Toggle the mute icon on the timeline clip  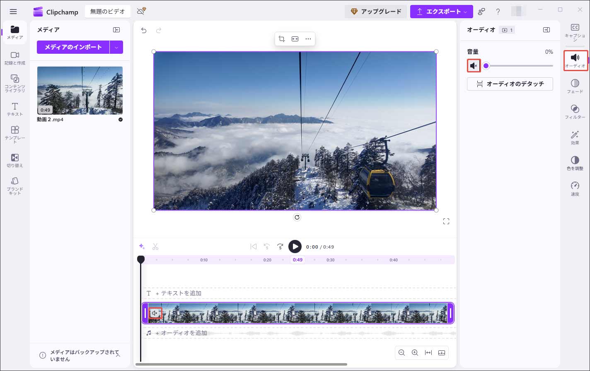[x=155, y=313]
